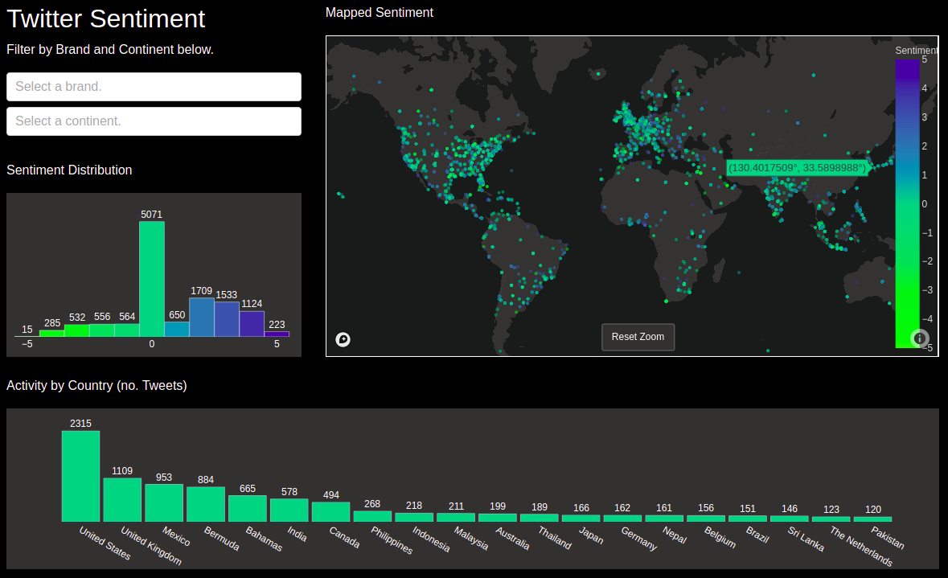
Task: Click The Netherlands bar with 123 tweets
Action: (x=831, y=519)
